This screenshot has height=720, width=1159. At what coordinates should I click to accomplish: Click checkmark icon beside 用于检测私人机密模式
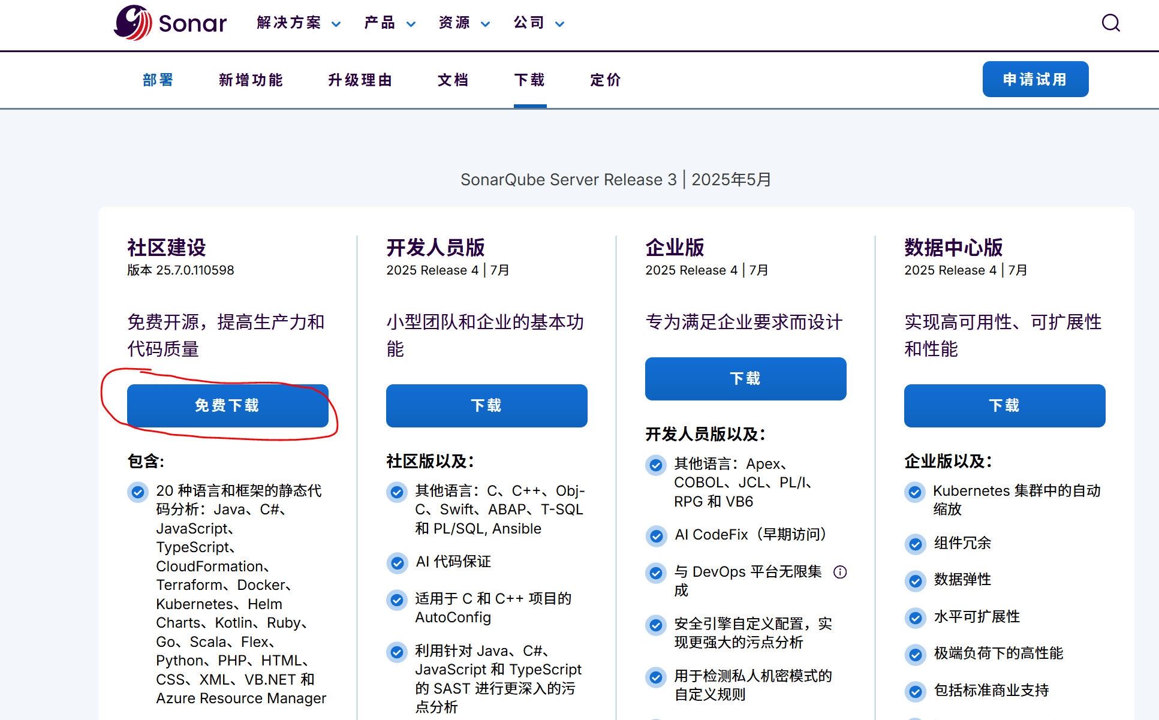pyautogui.click(x=656, y=677)
